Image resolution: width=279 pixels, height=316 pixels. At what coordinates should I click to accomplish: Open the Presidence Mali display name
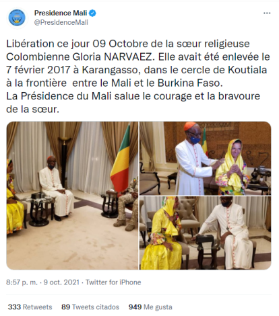61,13
